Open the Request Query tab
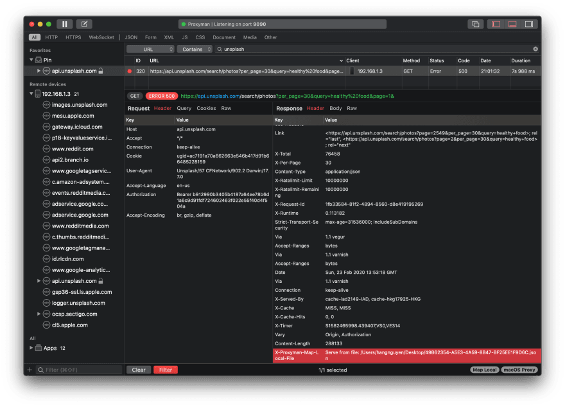 click(184, 108)
